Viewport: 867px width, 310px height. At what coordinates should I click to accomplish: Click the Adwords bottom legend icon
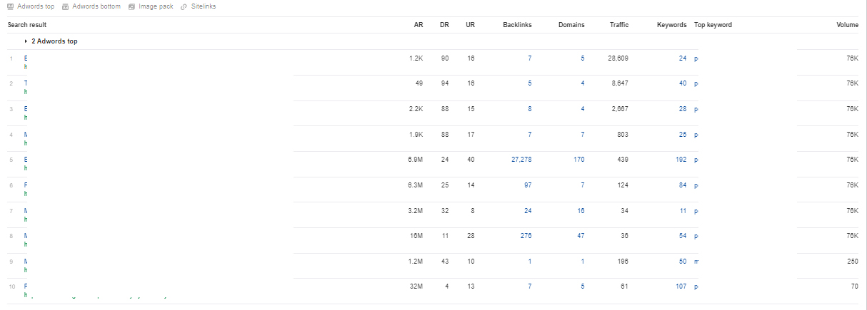coord(66,6)
